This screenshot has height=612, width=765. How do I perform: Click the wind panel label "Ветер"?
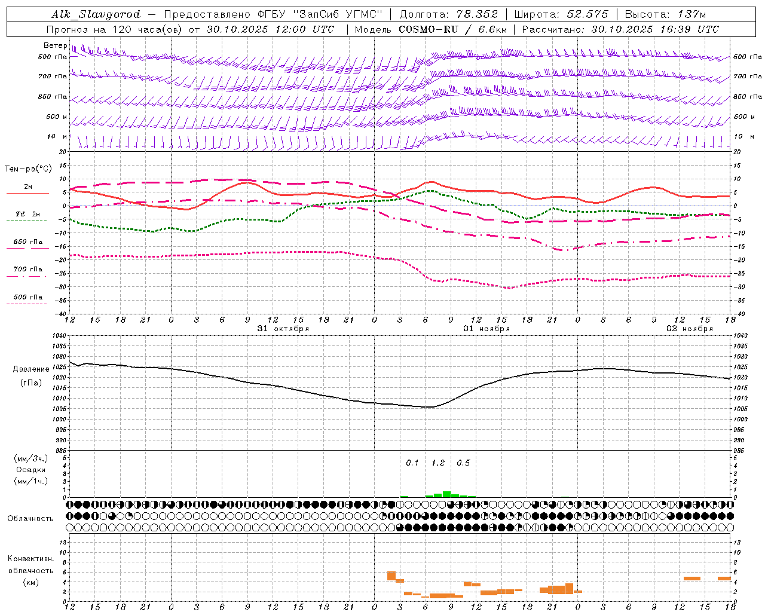point(55,45)
